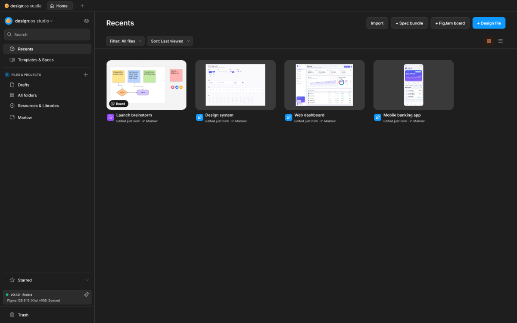Add a new tab with plus icon
Screen dimensions: 517x323
[x=82, y=6]
